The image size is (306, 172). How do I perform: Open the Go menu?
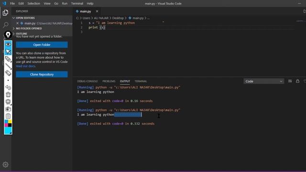click(56, 3)
